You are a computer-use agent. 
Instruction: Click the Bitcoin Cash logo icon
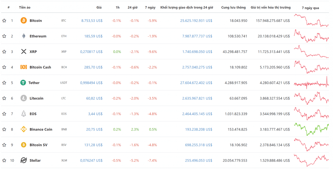pos(23,67)
